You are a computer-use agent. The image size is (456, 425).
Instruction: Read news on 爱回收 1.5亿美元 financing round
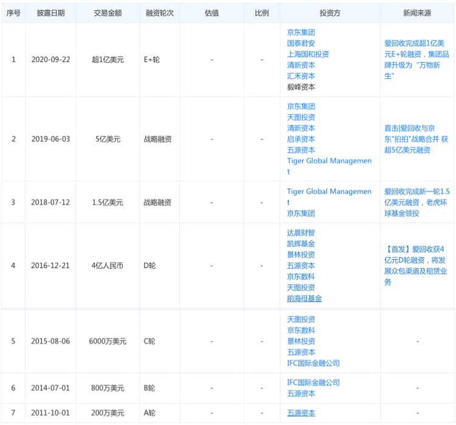point(416,202)
